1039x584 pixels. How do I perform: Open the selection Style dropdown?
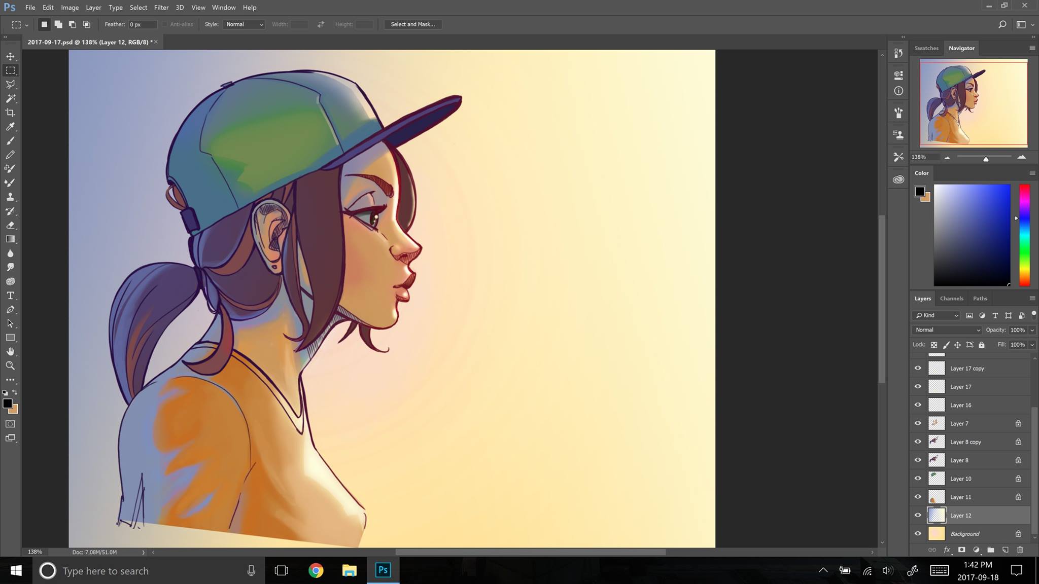point(244,24)
